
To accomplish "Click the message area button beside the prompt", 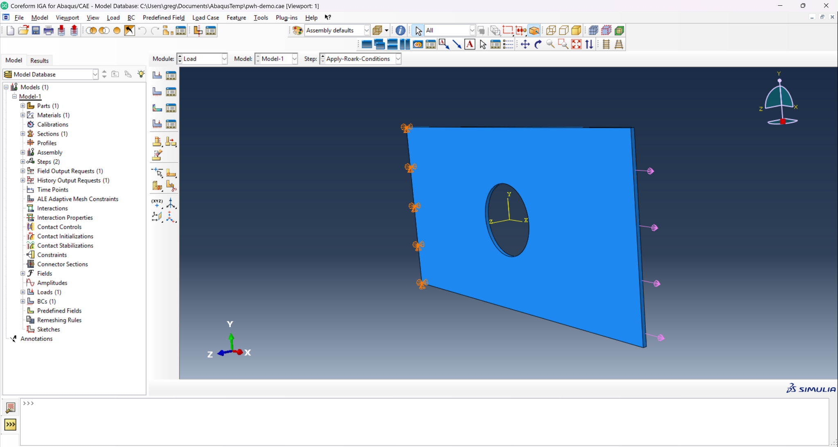I will 10,407.
